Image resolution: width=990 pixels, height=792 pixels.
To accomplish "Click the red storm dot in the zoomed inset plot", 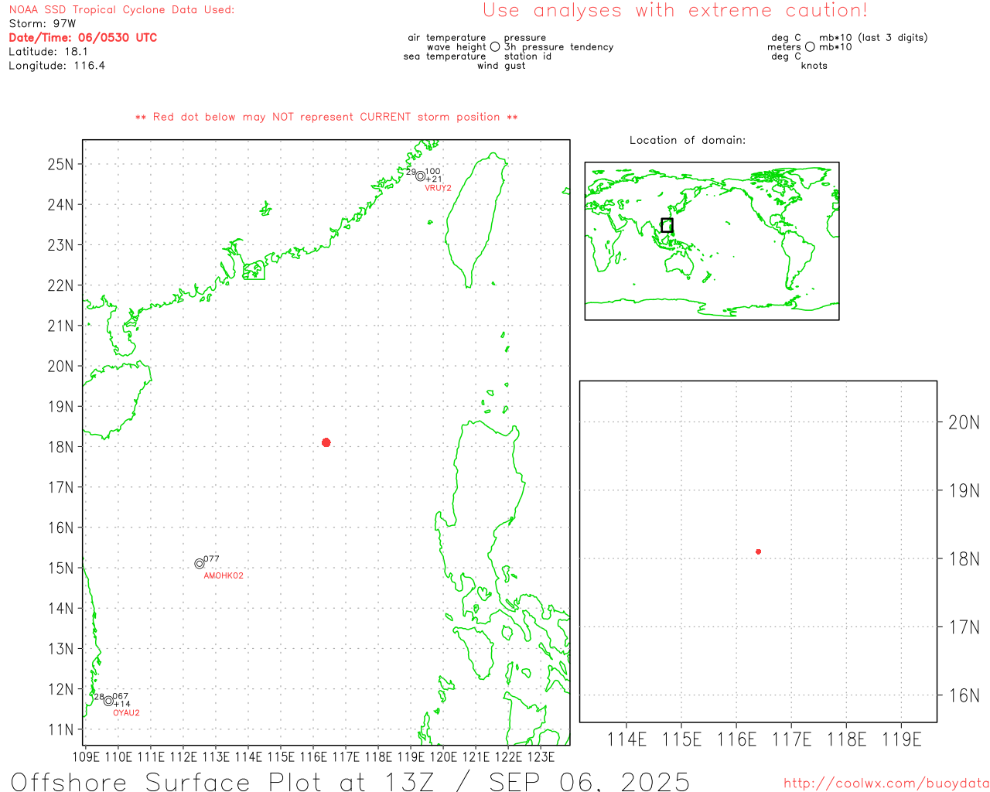I will coord(758,551).
